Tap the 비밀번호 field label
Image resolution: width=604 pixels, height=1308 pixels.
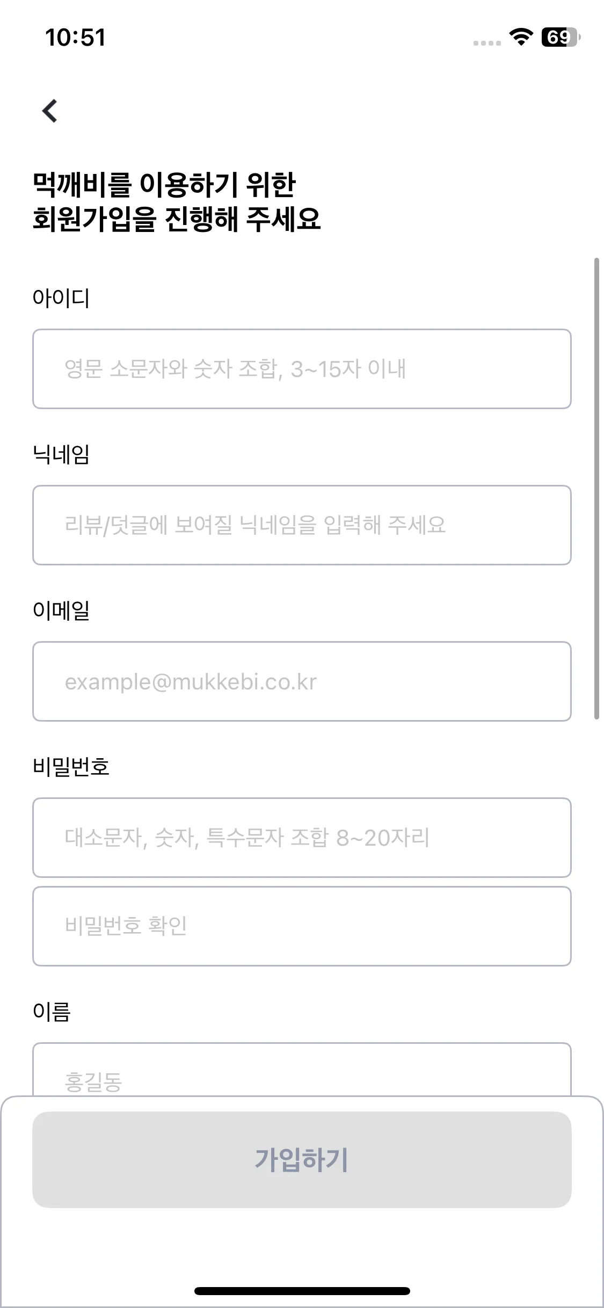[x=71, y=767]
